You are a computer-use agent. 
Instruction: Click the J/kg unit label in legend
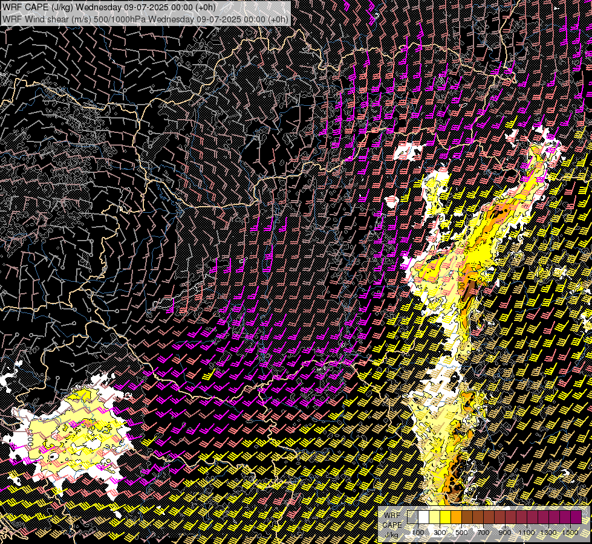tap(392, 535)
